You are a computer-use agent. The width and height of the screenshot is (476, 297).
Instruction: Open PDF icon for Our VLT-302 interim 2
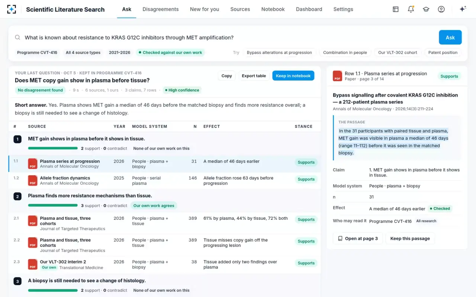click(33, 264)
